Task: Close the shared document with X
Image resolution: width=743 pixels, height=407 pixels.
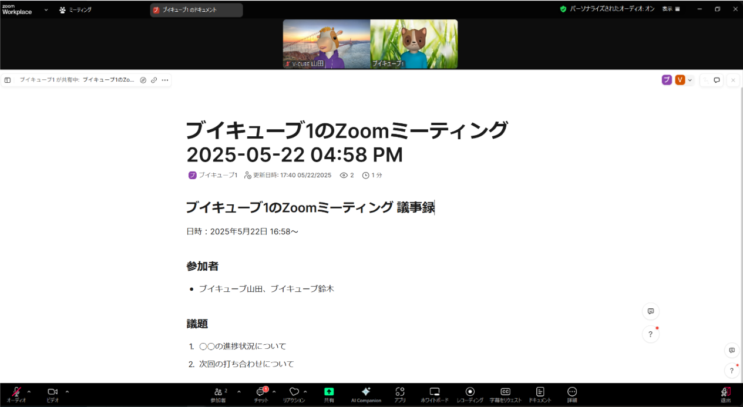Action: (x=733, y=80)
